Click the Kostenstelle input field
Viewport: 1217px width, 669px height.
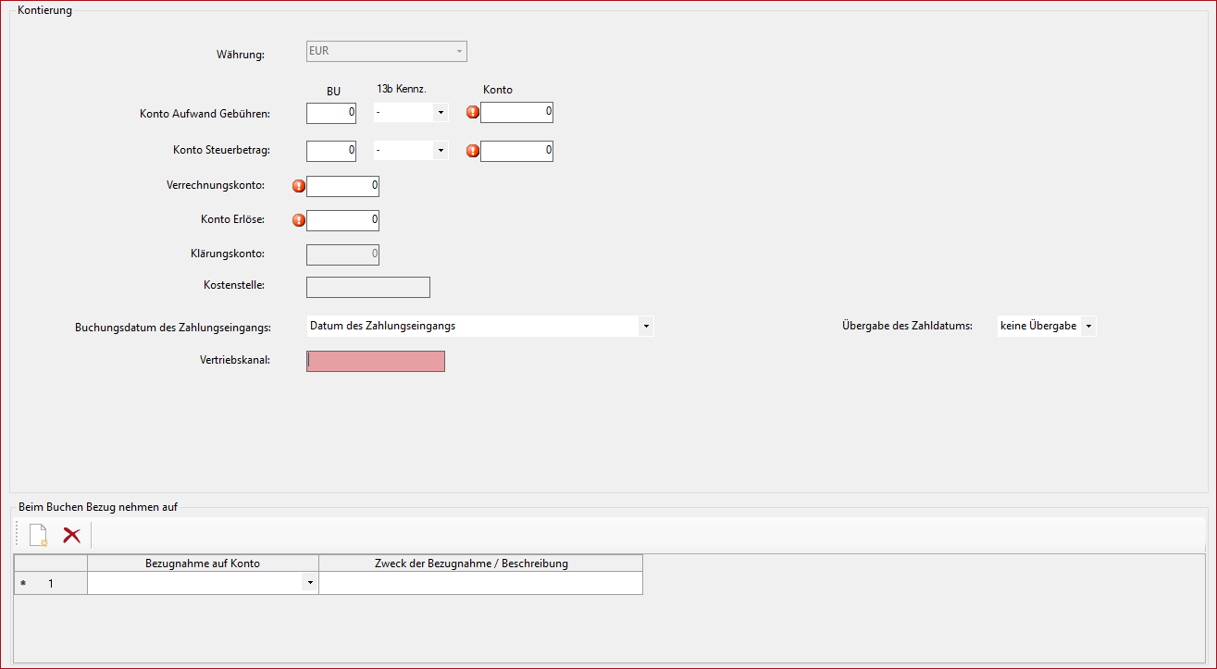tap(367, 287)
